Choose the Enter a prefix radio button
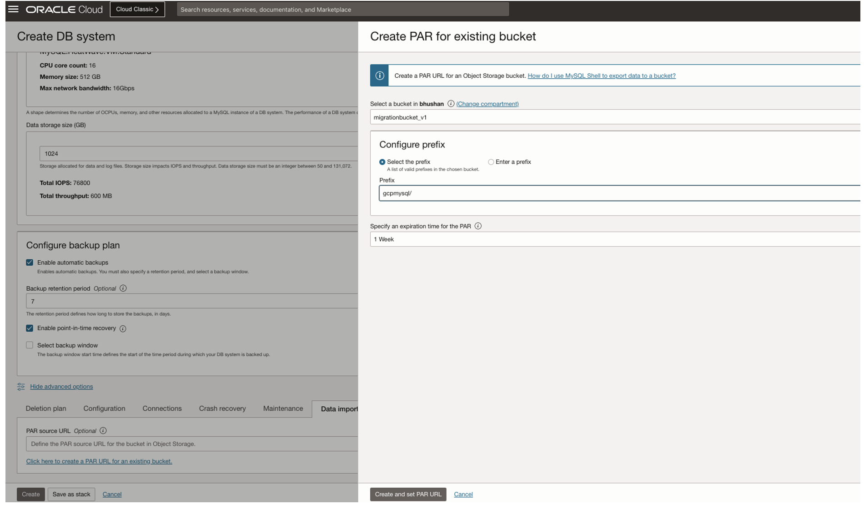 (491, 162)
